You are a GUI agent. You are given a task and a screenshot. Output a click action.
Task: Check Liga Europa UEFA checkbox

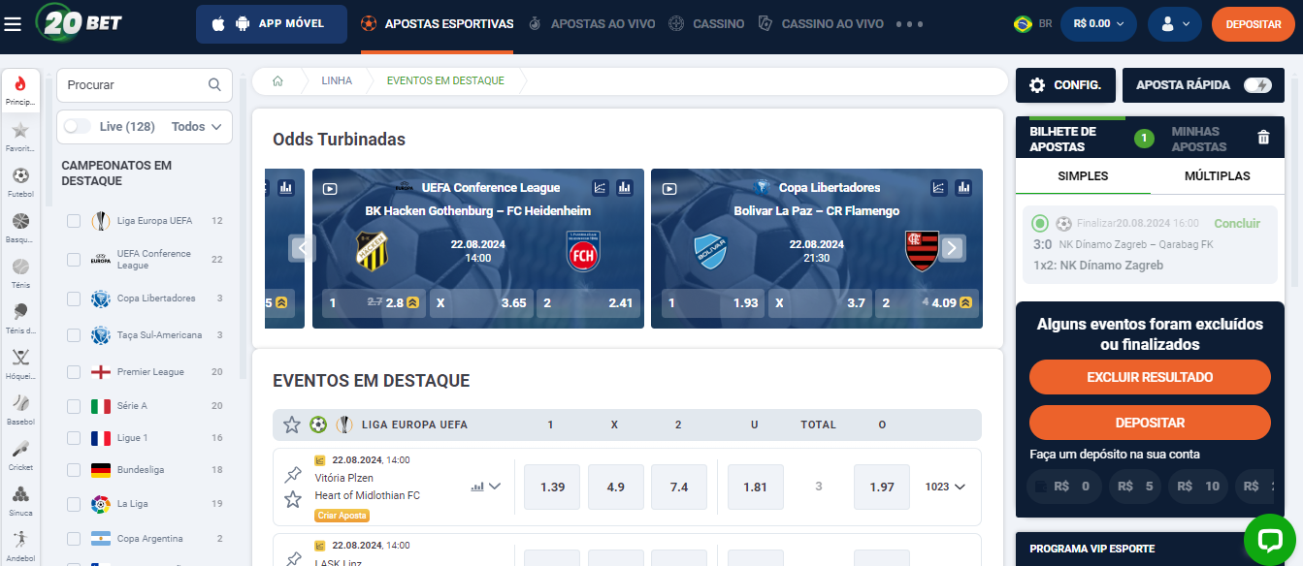[74, 221]
